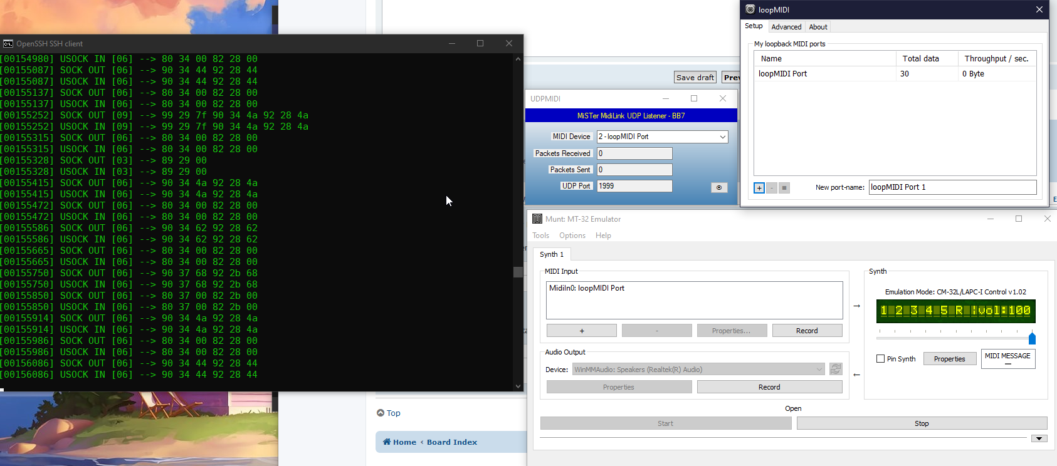The image size is (1057, 466).
Task: Click the loopMIDI add port plus icon
Action: (x=759, y=188)
